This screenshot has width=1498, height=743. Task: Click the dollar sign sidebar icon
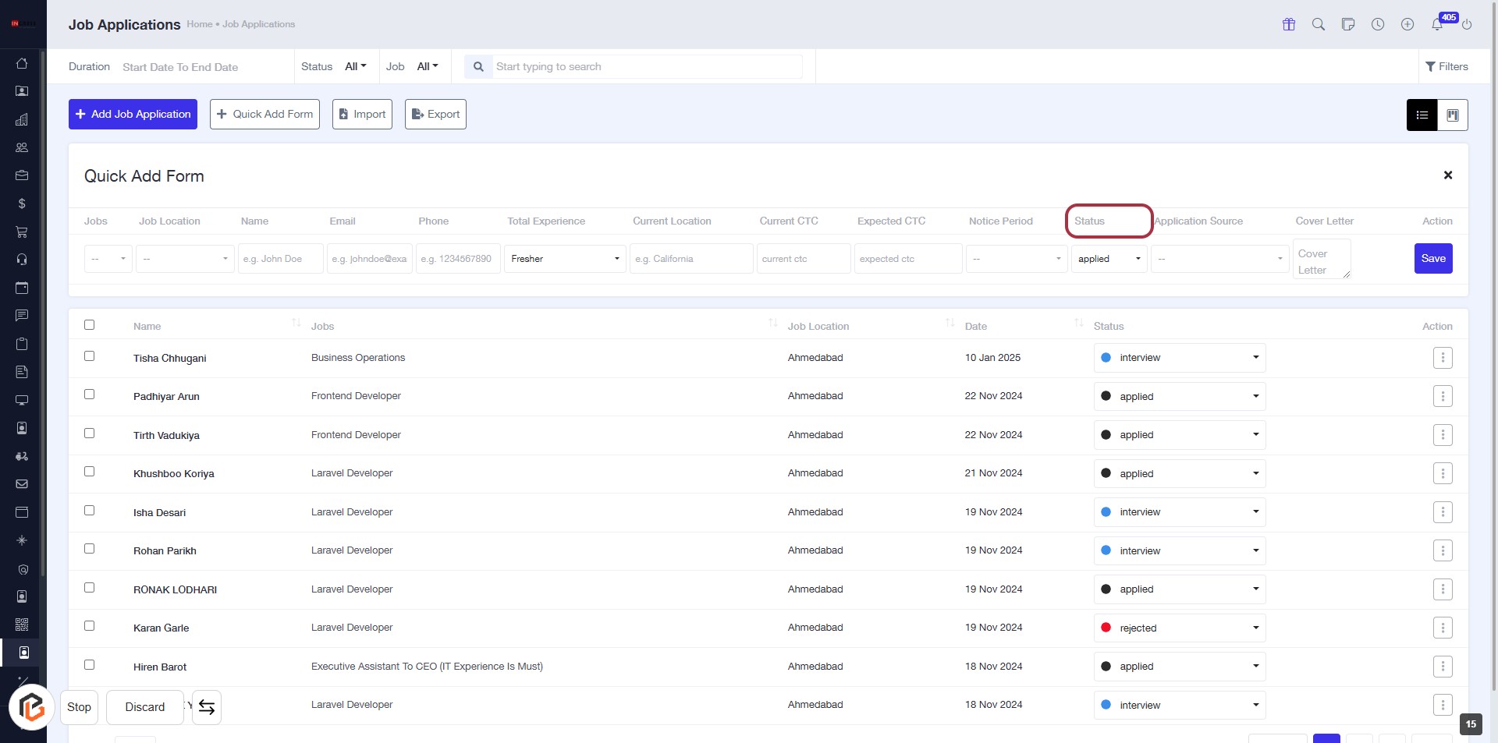pos(22,203)
